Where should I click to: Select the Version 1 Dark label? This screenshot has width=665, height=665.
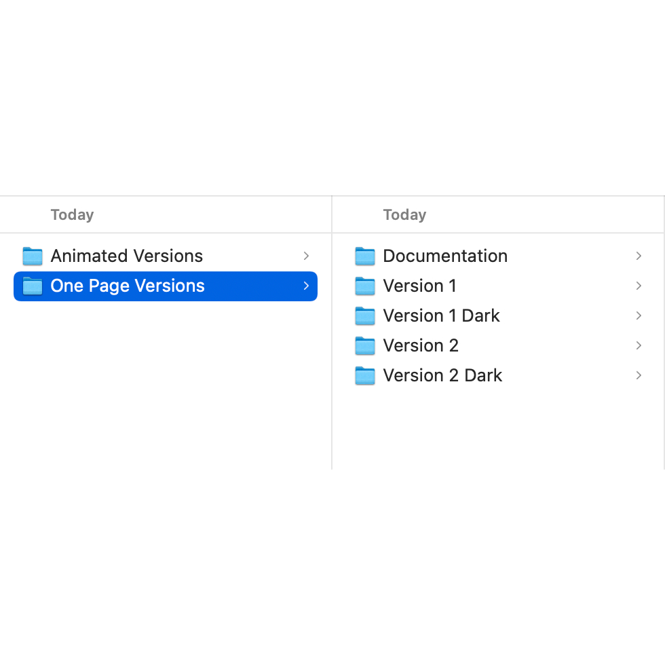[441, 316]
